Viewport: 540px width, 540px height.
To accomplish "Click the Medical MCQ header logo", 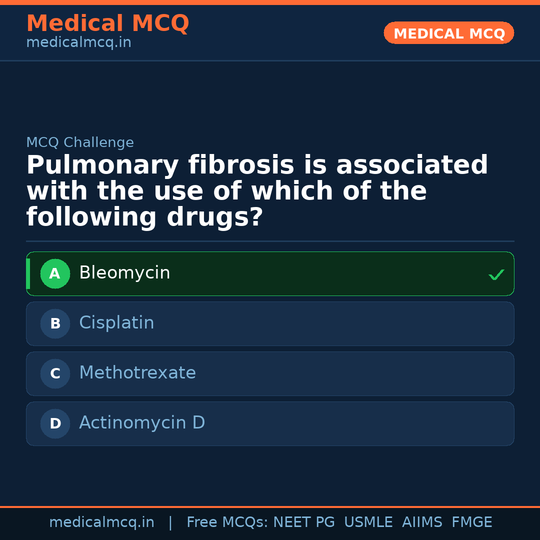I will click(107, 23).
